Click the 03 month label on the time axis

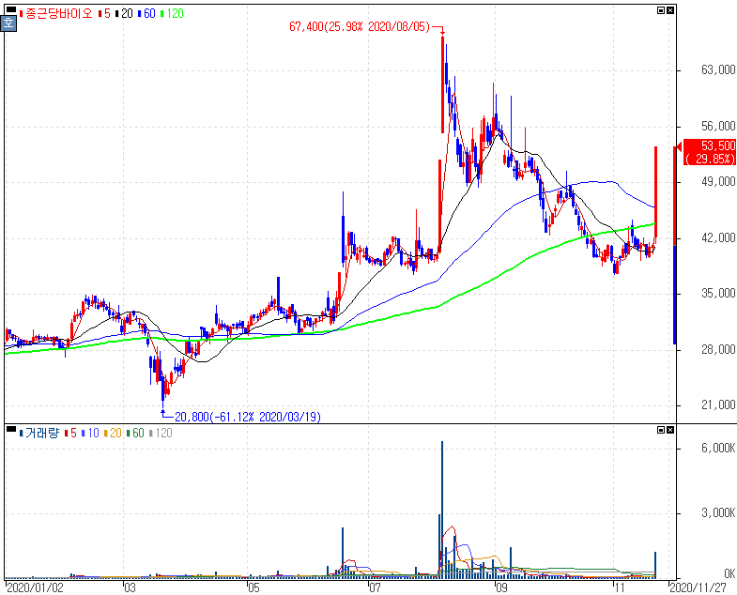point(130,587)
